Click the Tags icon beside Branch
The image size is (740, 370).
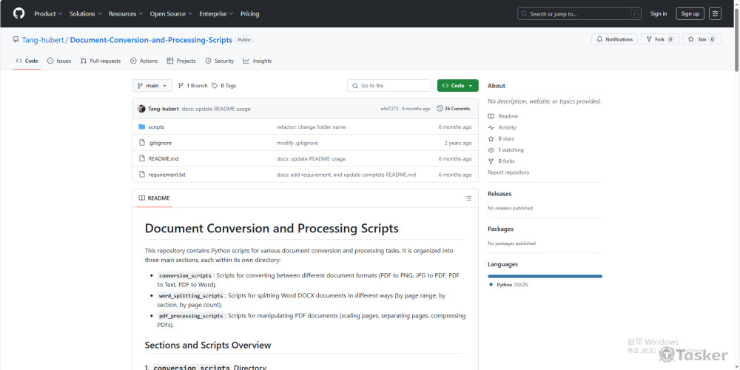pos(215,86)
